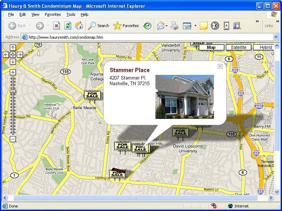Click the Stammer Place For Sale sign
Screen dimensions: 282x211
click(140, 149)
